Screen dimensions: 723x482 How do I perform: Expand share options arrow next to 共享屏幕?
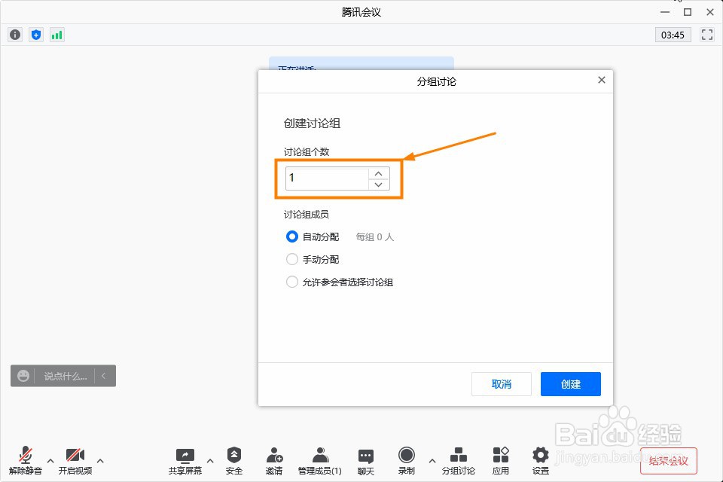pyautogui.click(x=210, y=460)
